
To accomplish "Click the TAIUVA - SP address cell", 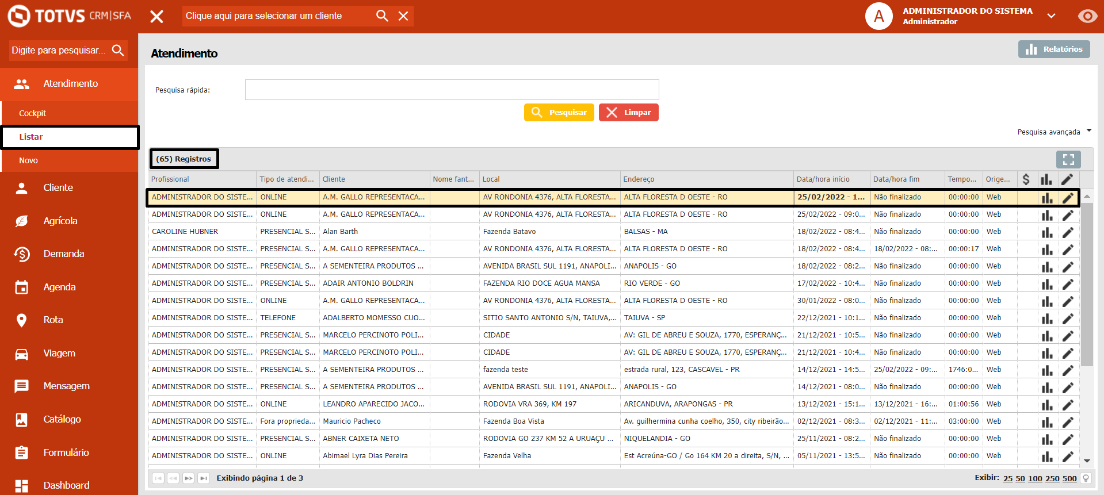I will click(x=707, y=318).
